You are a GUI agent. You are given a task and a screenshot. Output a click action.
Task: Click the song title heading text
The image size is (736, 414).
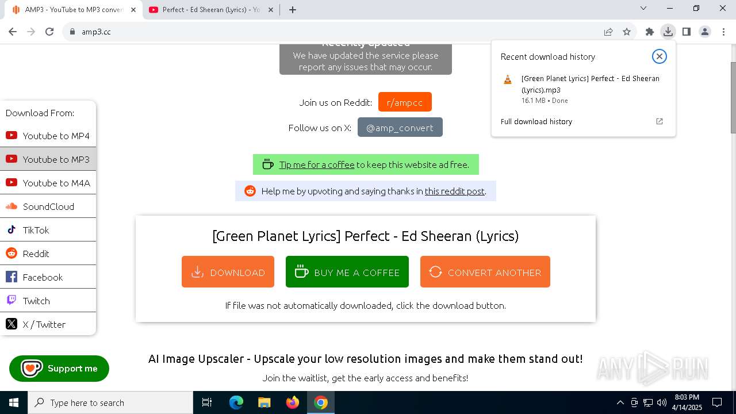pyautogui.click(x=365, y=236)
